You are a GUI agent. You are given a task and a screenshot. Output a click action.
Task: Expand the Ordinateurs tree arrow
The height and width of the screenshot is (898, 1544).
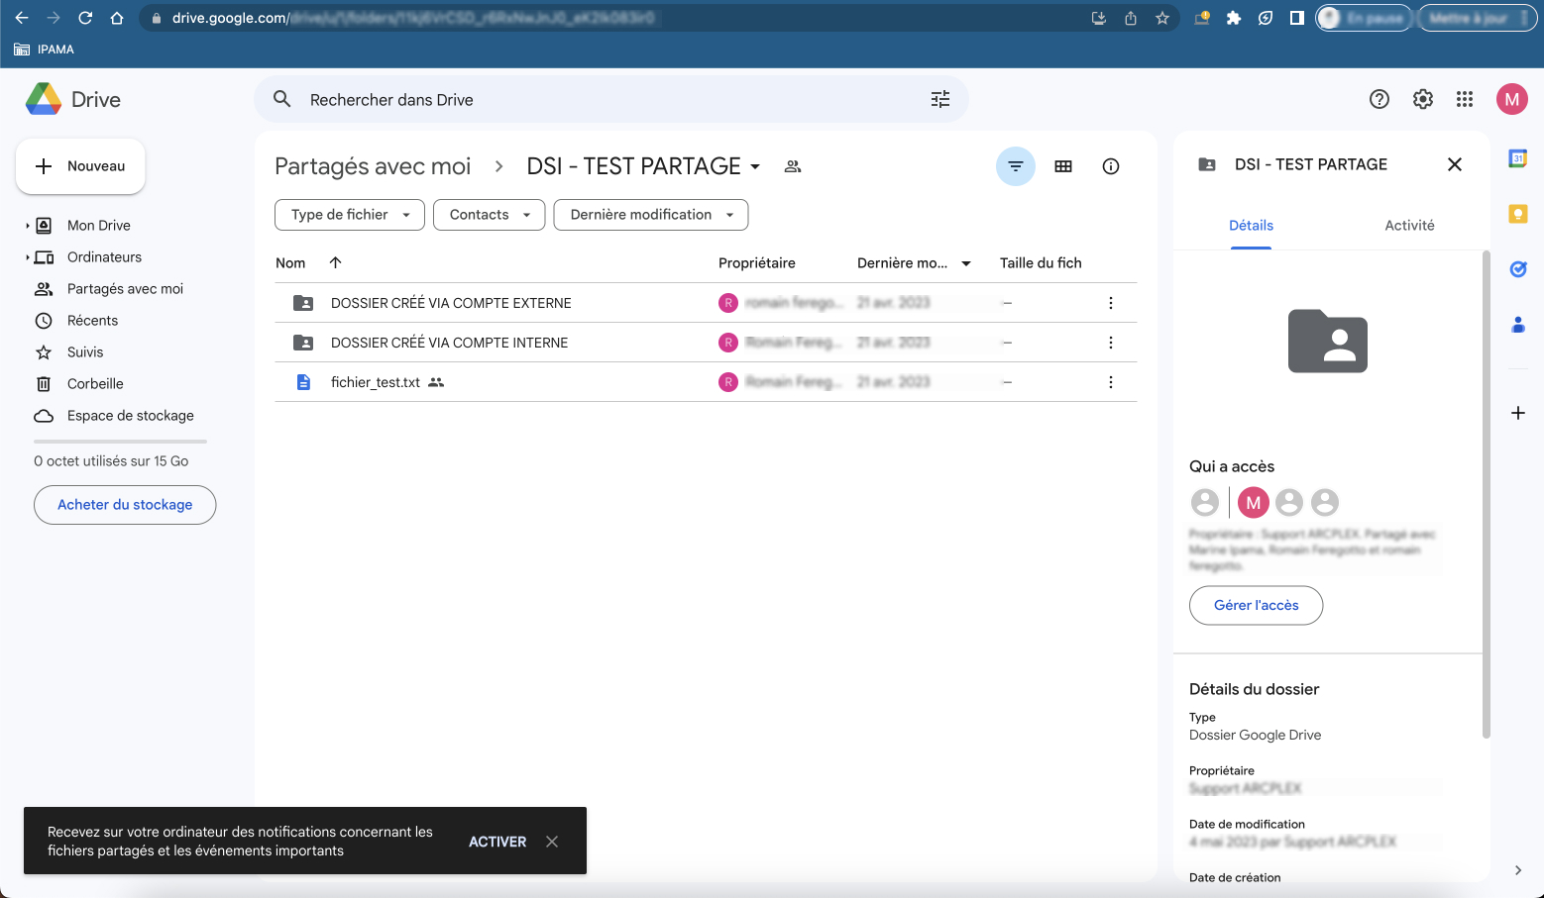pyautogui.click(x=27, y=257)
